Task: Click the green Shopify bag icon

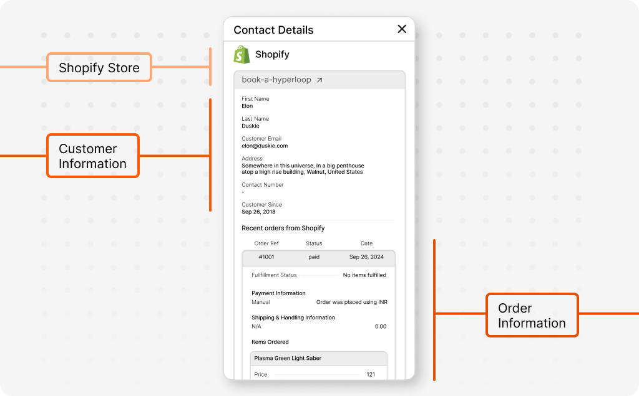Action: pos(243,54)
